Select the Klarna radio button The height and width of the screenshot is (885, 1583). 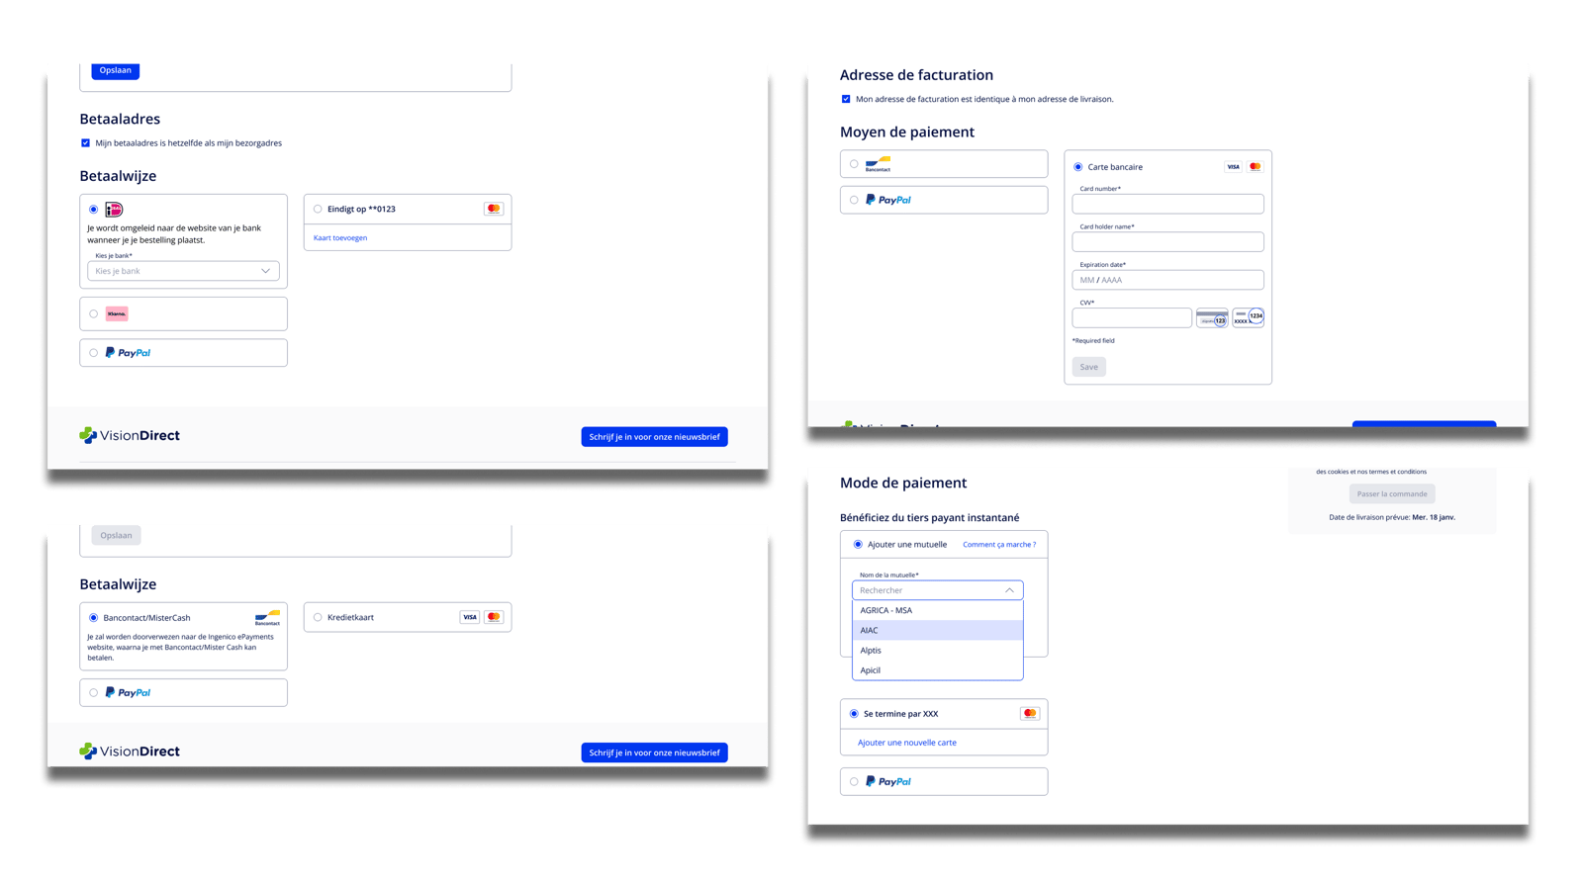tap(94, 313)
